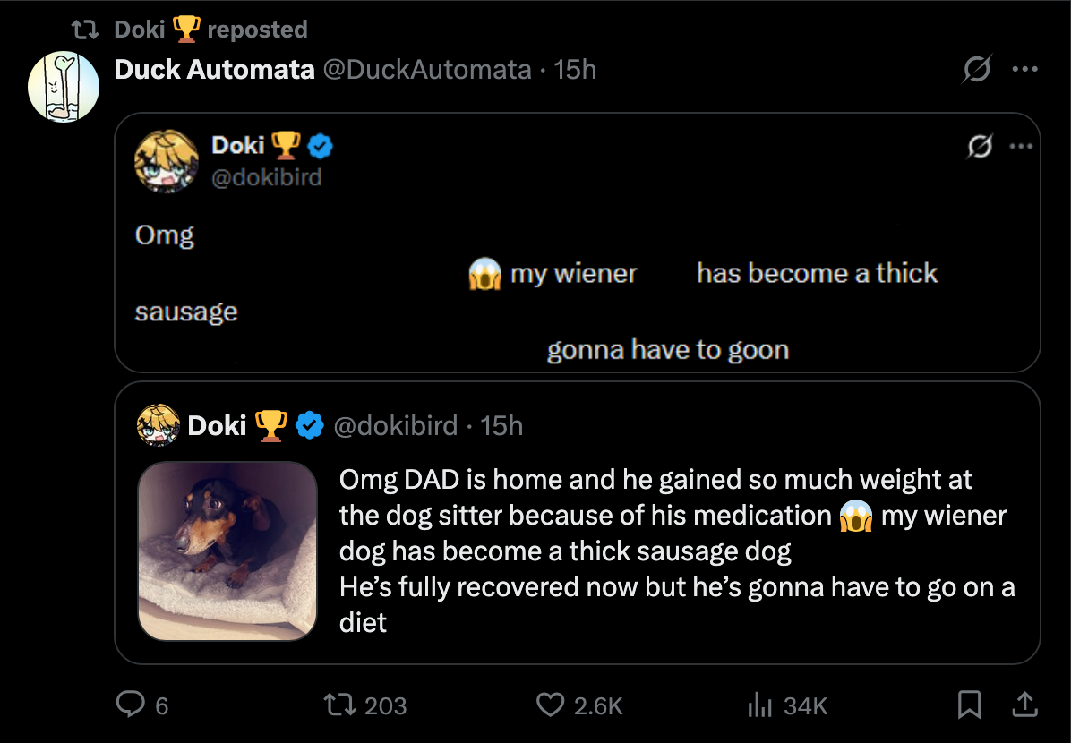Click the reply comment icon
This screenshot has height=743, width=1071.
(x=131, y=706)
